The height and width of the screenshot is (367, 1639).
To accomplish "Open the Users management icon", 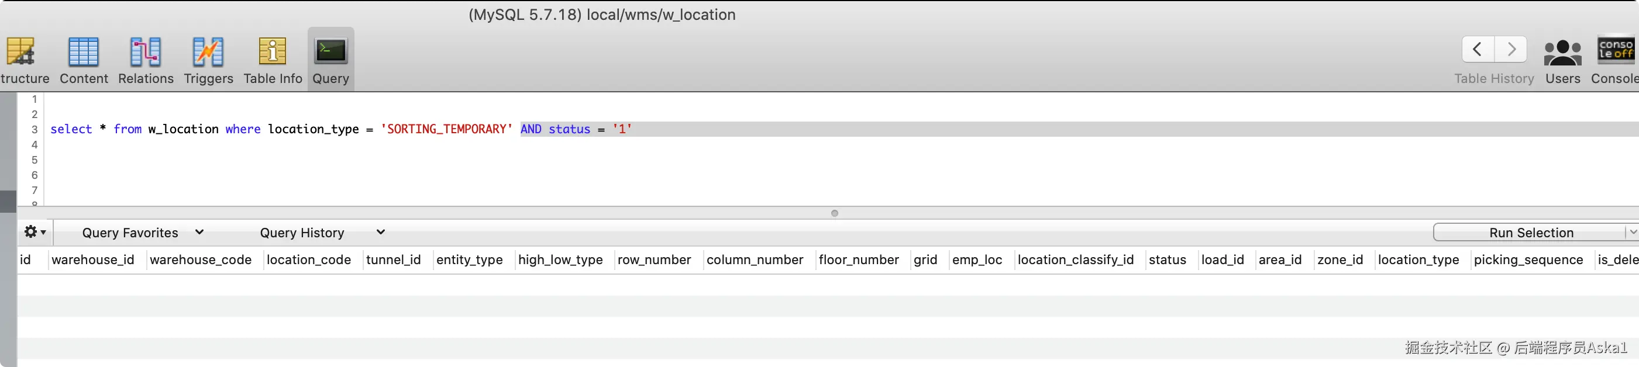I will [x=1562, y=52].
